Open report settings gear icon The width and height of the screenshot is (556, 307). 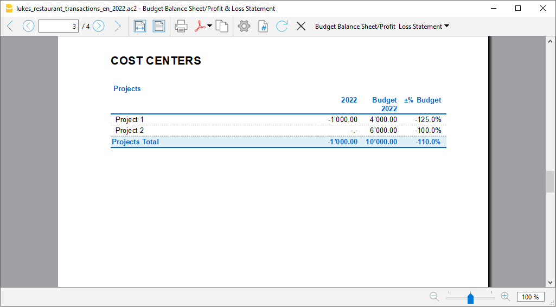(x=244, y=26)
